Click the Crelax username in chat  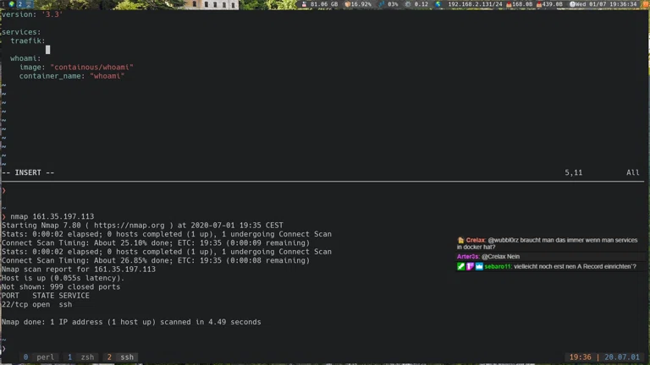tap(476, 240)
